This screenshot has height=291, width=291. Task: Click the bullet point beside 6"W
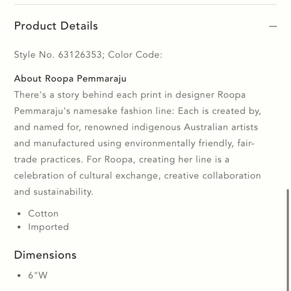(x=19, y=275)
